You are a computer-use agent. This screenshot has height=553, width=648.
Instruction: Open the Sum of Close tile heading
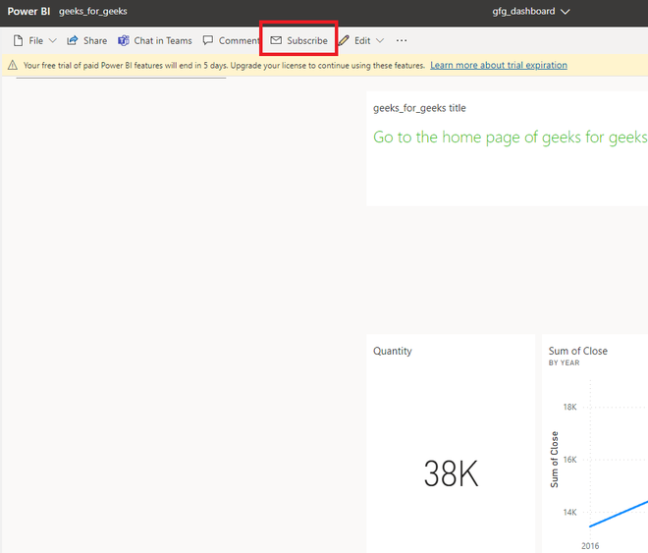pyautogui.click(x=577, y=351)
